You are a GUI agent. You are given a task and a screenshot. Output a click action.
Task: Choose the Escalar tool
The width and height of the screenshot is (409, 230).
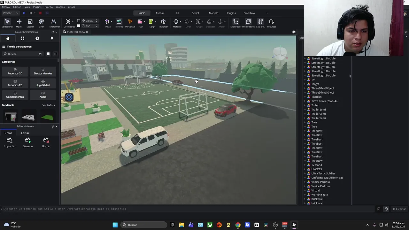click(x=30, y=23)
